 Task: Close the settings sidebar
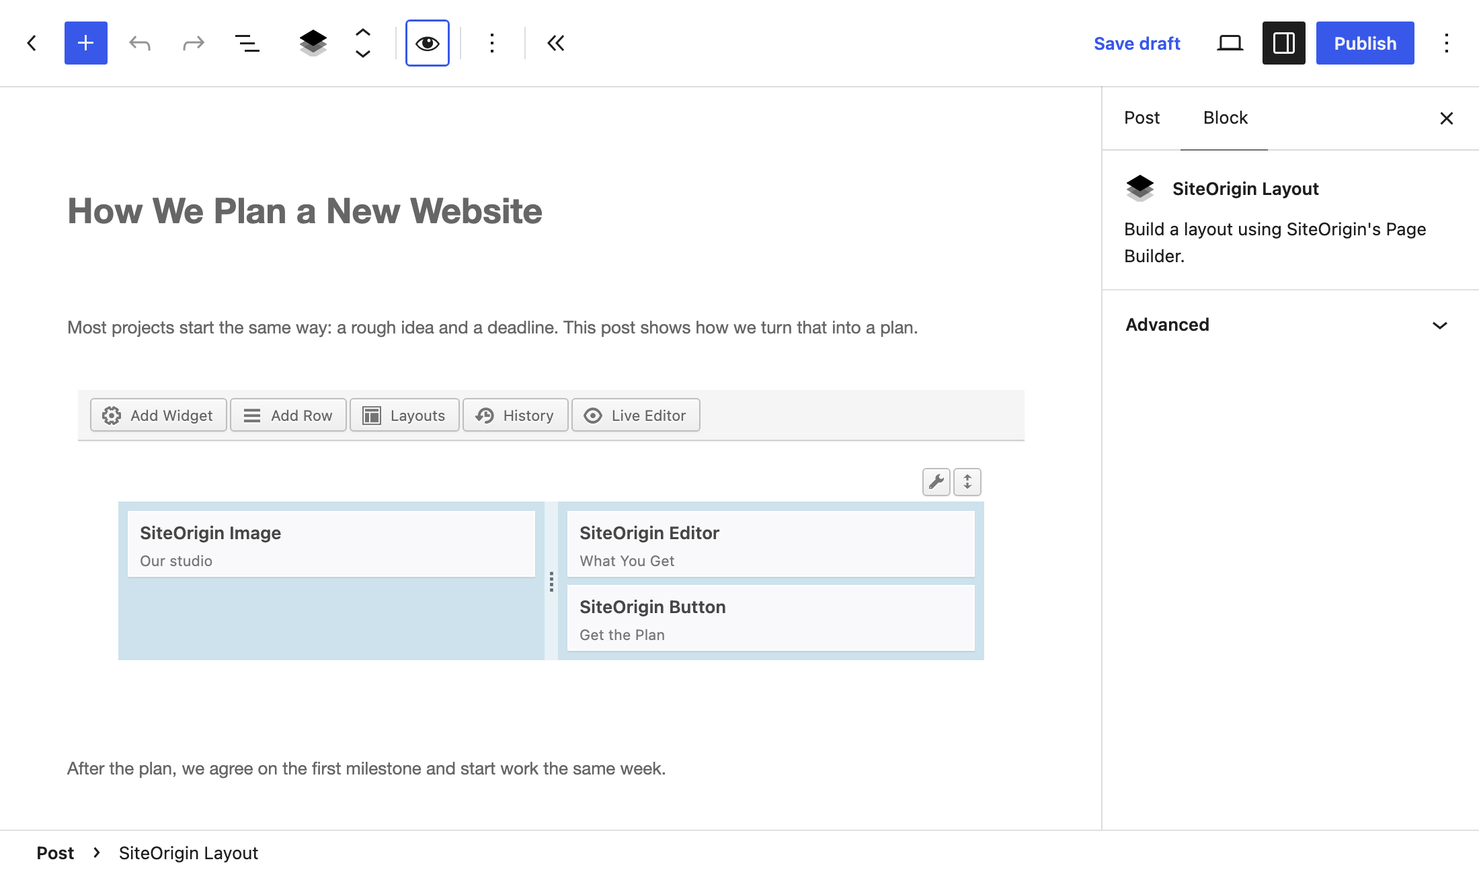(x=1447, y=118)
